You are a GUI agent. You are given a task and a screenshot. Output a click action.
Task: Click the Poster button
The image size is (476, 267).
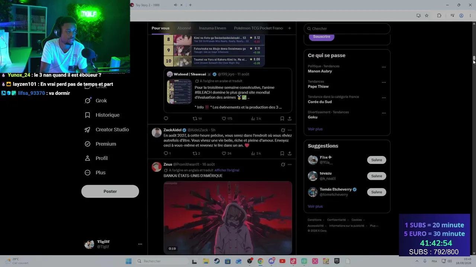click(110, 191)
